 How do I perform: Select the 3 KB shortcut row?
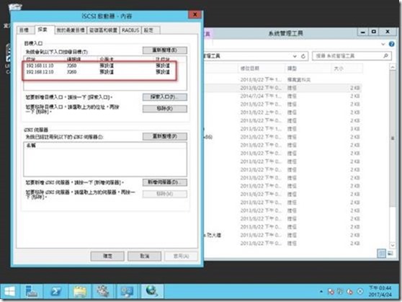(x=283, y=129)
